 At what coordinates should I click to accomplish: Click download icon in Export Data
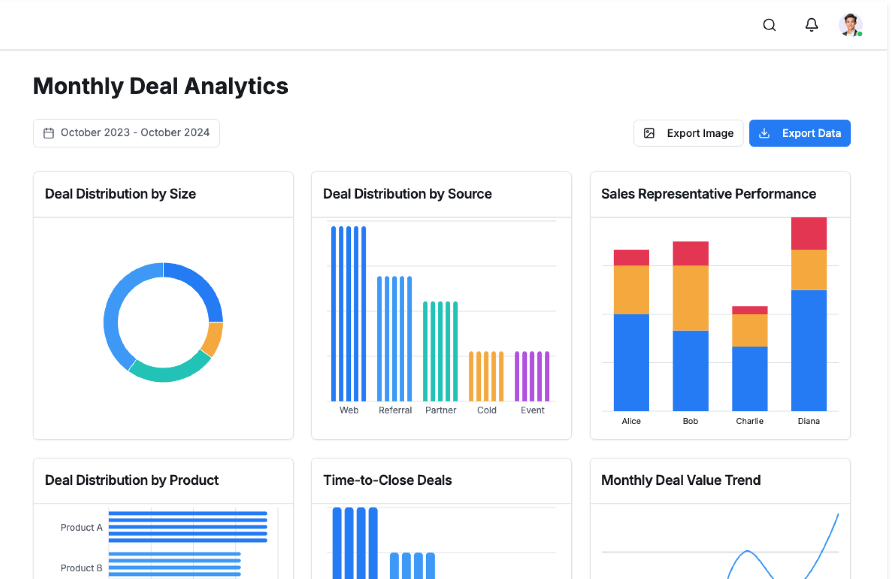[764, 134]
